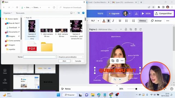
Task: Open File Explorer from the taskbar
Action: point(93,95)
